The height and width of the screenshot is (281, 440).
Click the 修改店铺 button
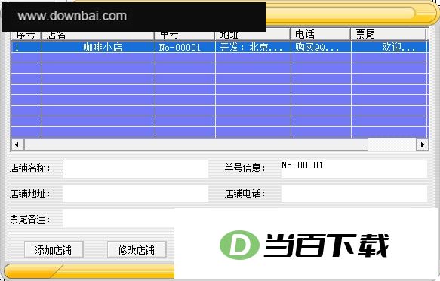pos(137,249)
